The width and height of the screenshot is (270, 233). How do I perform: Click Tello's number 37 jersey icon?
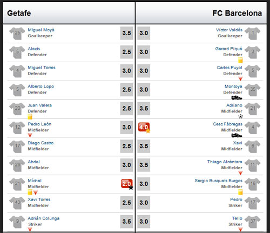pos(253,222)
